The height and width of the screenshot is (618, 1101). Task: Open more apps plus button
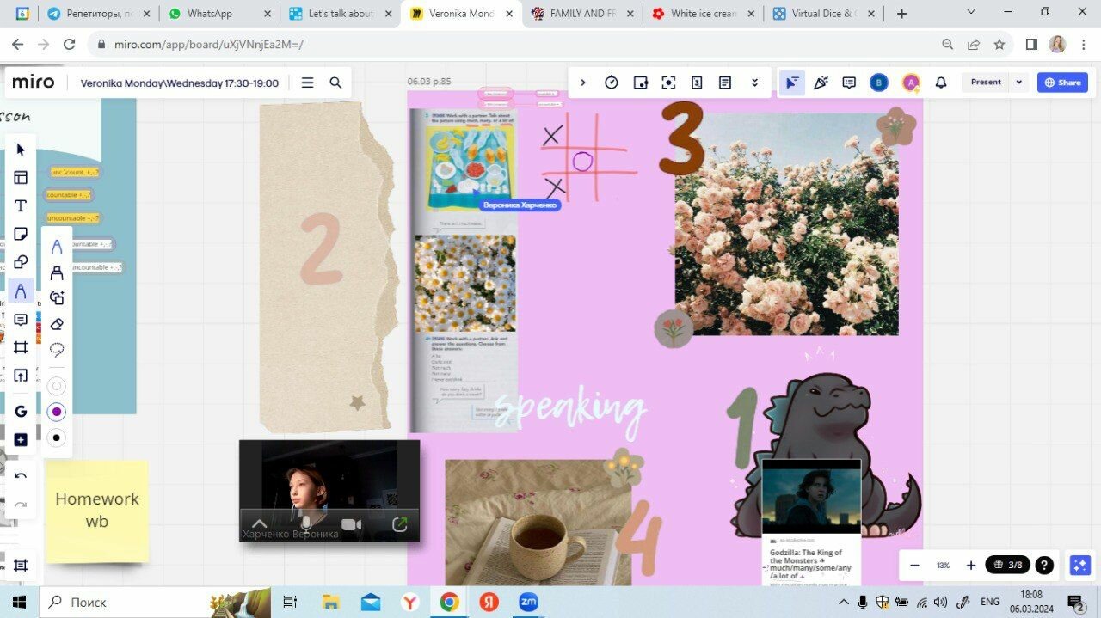pyautogui.click(x=21, y=440)
